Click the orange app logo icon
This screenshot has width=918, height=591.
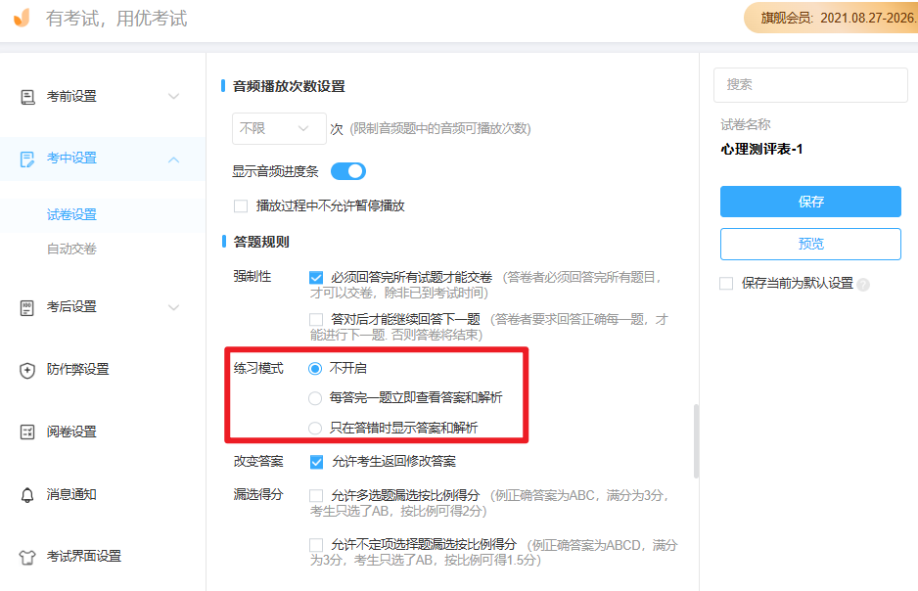click(22, 19)
